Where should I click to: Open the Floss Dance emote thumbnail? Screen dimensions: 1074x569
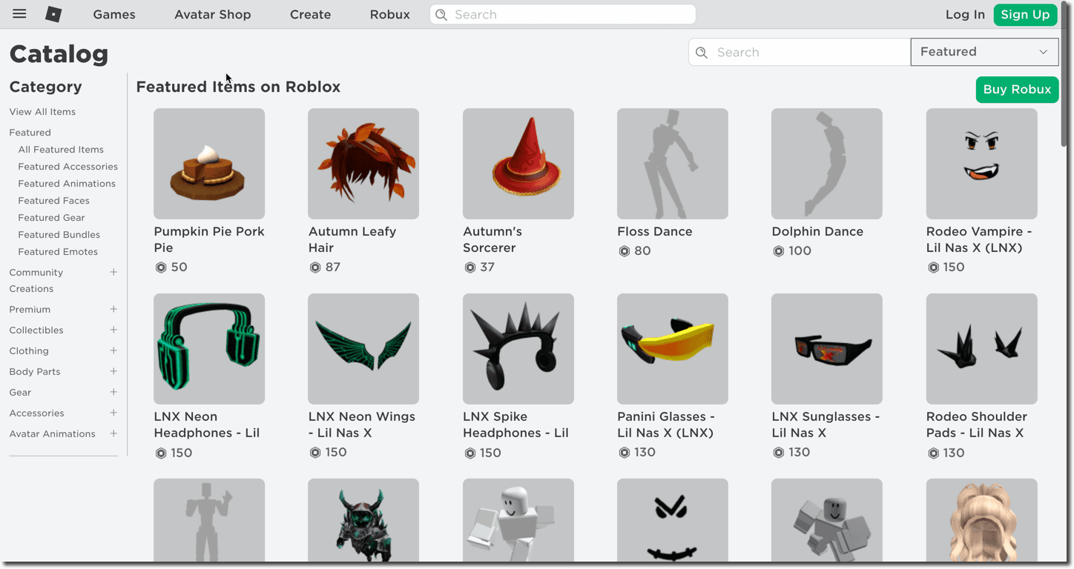click(x=673, y=164)
